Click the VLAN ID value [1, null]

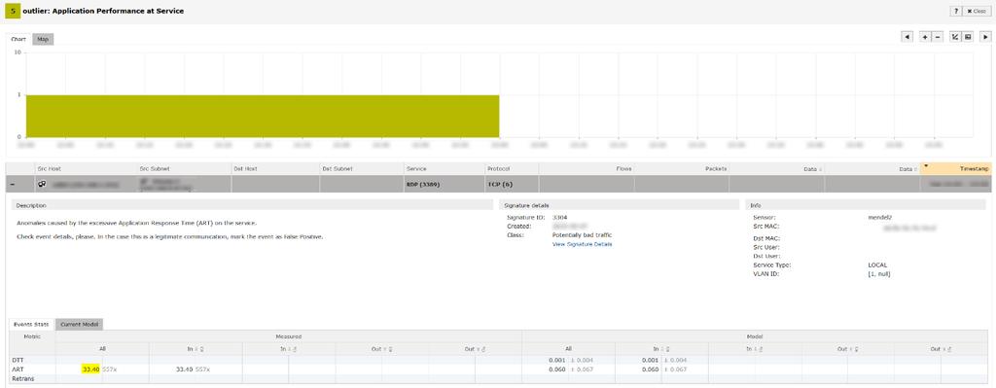tap(879, 273)
